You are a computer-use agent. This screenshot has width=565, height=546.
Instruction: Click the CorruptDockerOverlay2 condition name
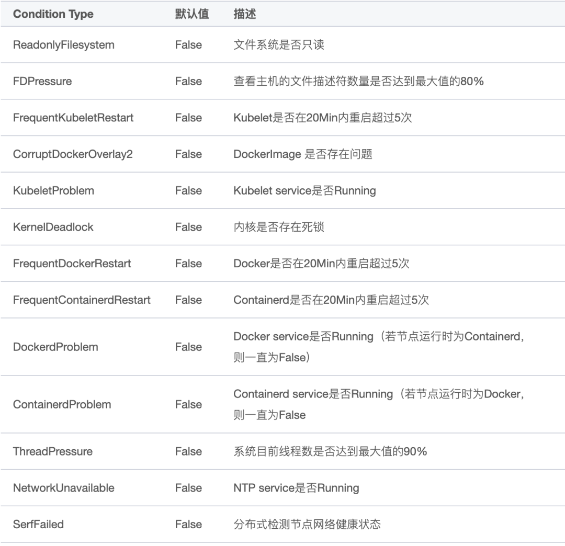click(x=73, y=154)
